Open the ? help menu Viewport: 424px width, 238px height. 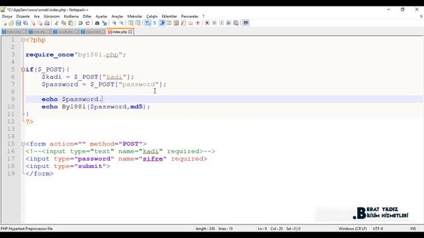click(x=203, y=17)
